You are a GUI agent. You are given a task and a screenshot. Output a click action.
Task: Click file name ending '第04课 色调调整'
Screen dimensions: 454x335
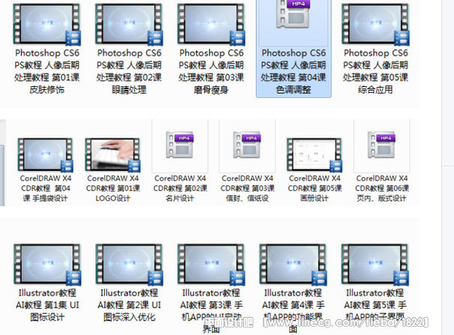click(294, 71)
